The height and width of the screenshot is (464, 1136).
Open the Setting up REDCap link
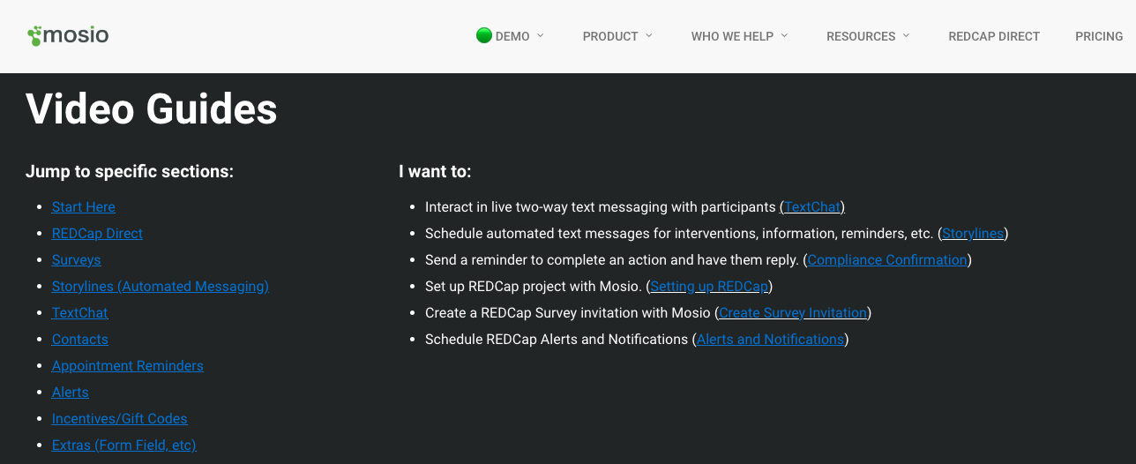click(x=709, y=286)
